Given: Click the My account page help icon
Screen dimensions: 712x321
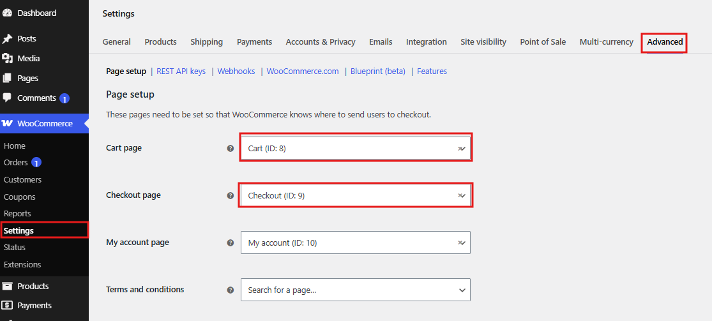Looking at the screenshot, I should pyautogui.click(x=231, y=243).
